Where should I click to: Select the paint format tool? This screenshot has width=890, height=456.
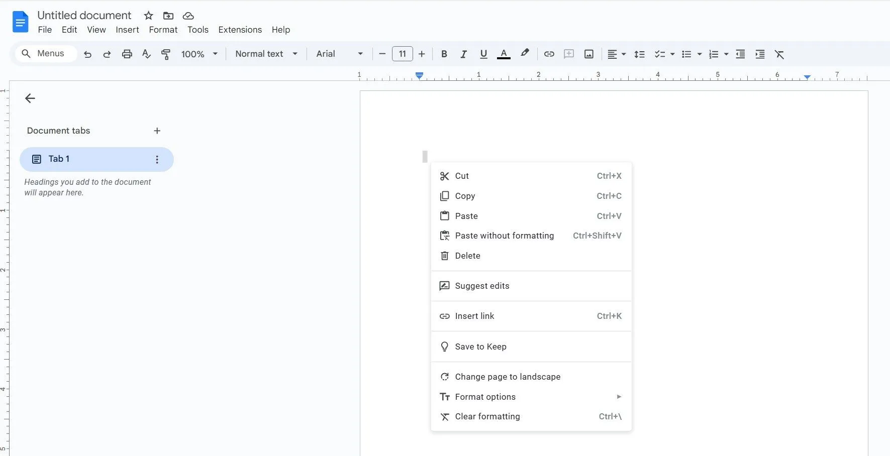point(166,54)
